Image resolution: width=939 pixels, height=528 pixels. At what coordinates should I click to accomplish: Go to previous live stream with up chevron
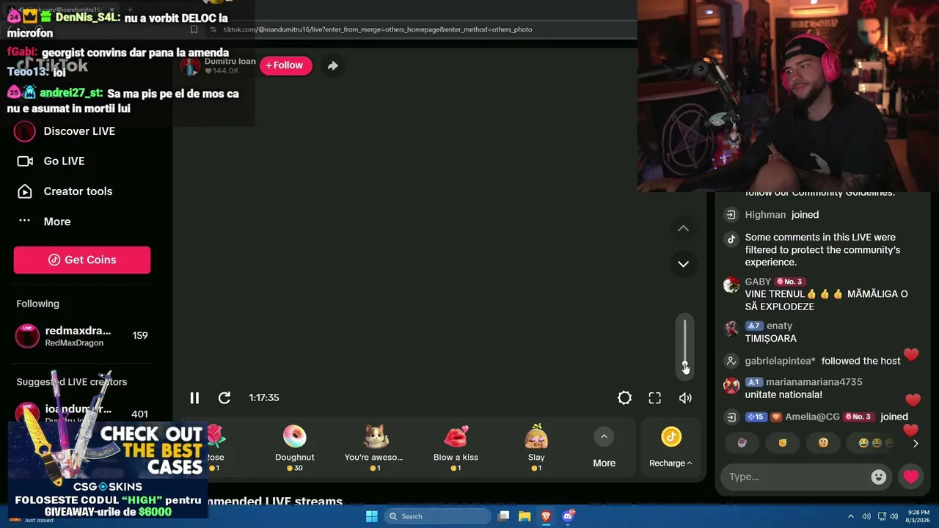tap(683, 228)
